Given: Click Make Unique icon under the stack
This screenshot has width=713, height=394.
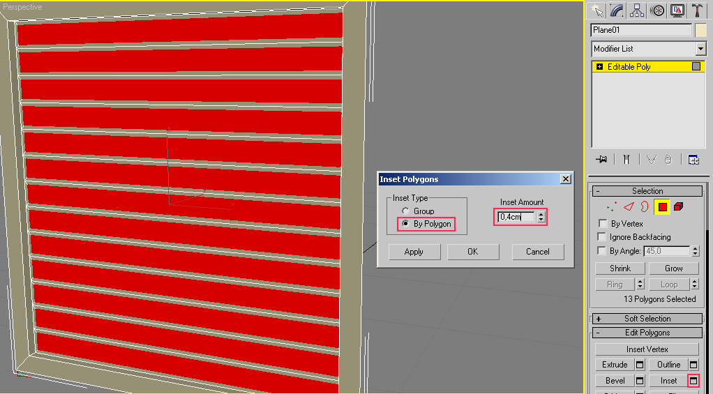Looking at the screenshot, I should 652,160.
